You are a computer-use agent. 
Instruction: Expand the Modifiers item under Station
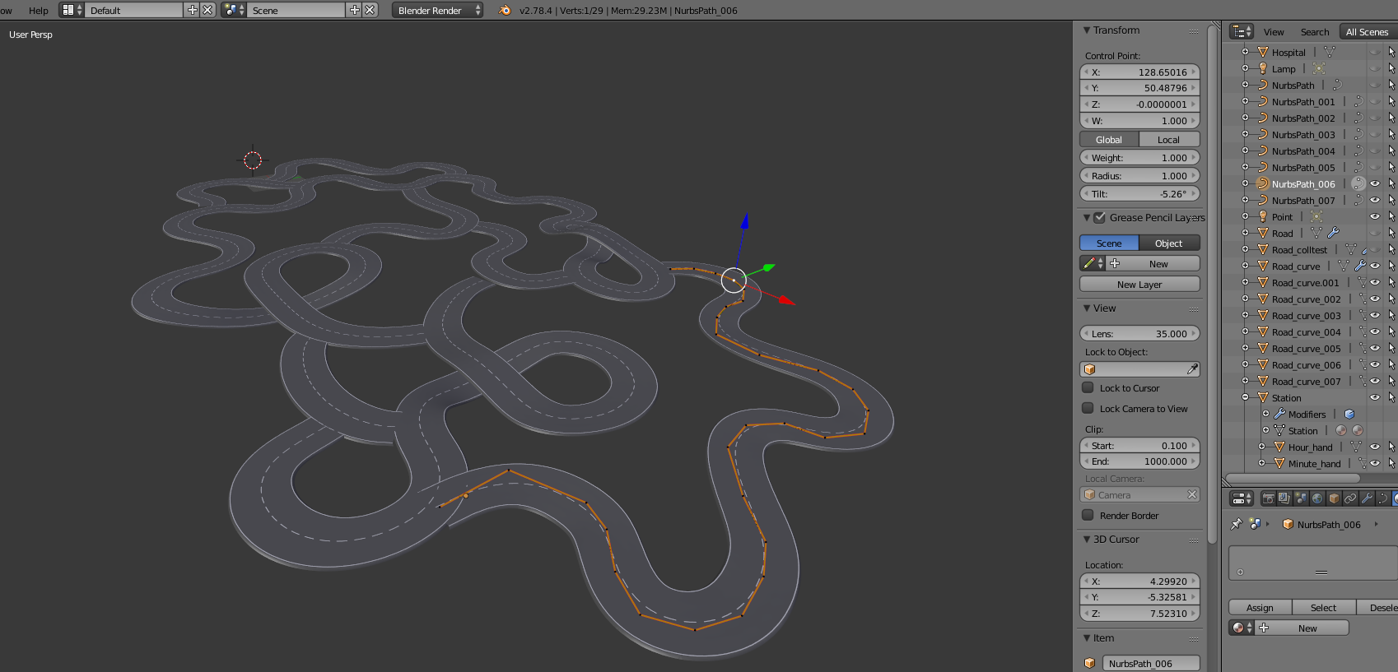pos(1265,414)
